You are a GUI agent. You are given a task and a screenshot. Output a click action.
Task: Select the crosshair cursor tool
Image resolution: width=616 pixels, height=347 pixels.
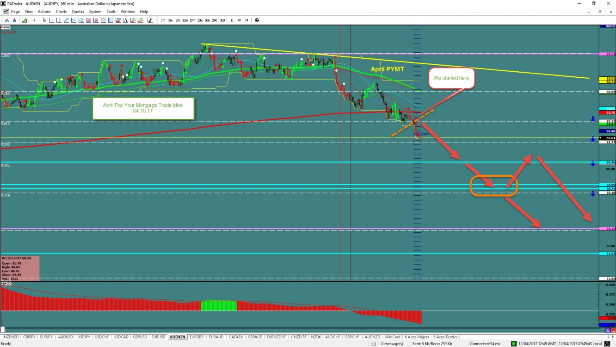click(34, 20)
